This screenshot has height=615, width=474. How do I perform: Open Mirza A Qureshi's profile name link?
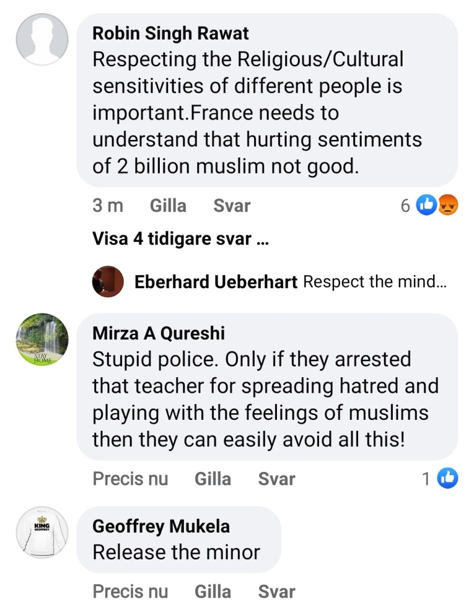159,333
